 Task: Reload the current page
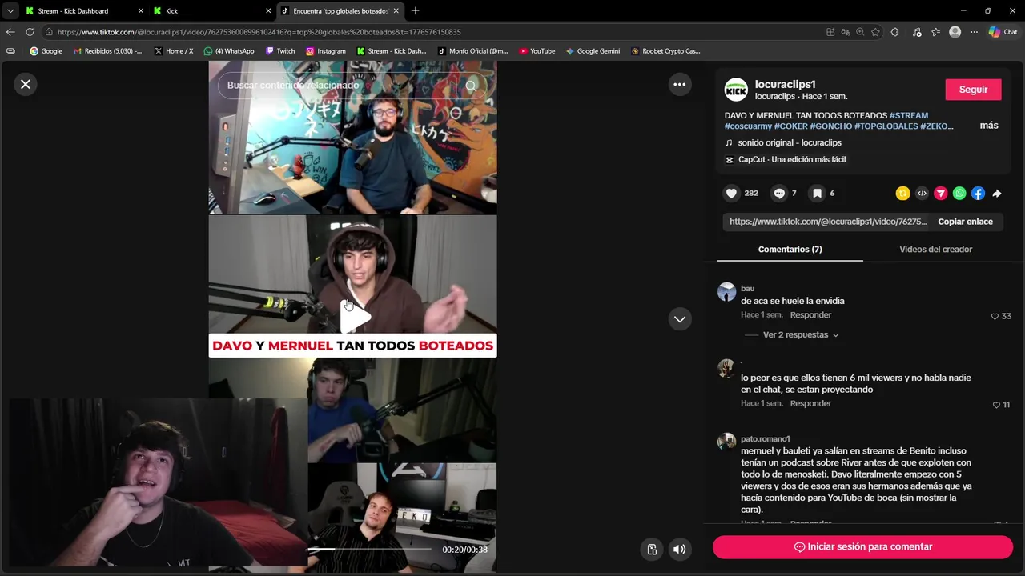30,32
